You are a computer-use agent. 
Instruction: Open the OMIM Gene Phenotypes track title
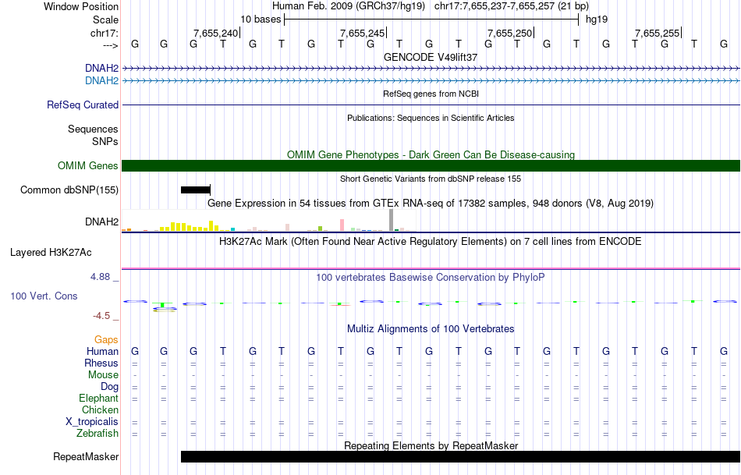pos(431,154)
